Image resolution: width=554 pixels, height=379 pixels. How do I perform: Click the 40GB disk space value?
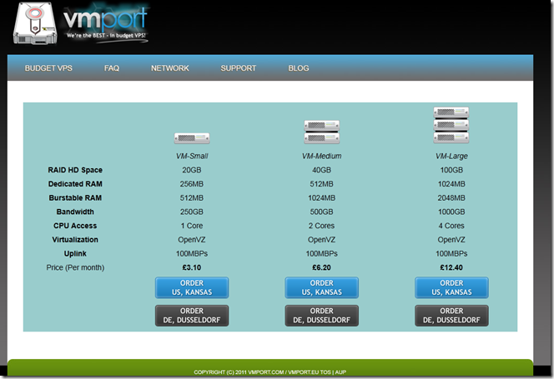pos(321,170)
